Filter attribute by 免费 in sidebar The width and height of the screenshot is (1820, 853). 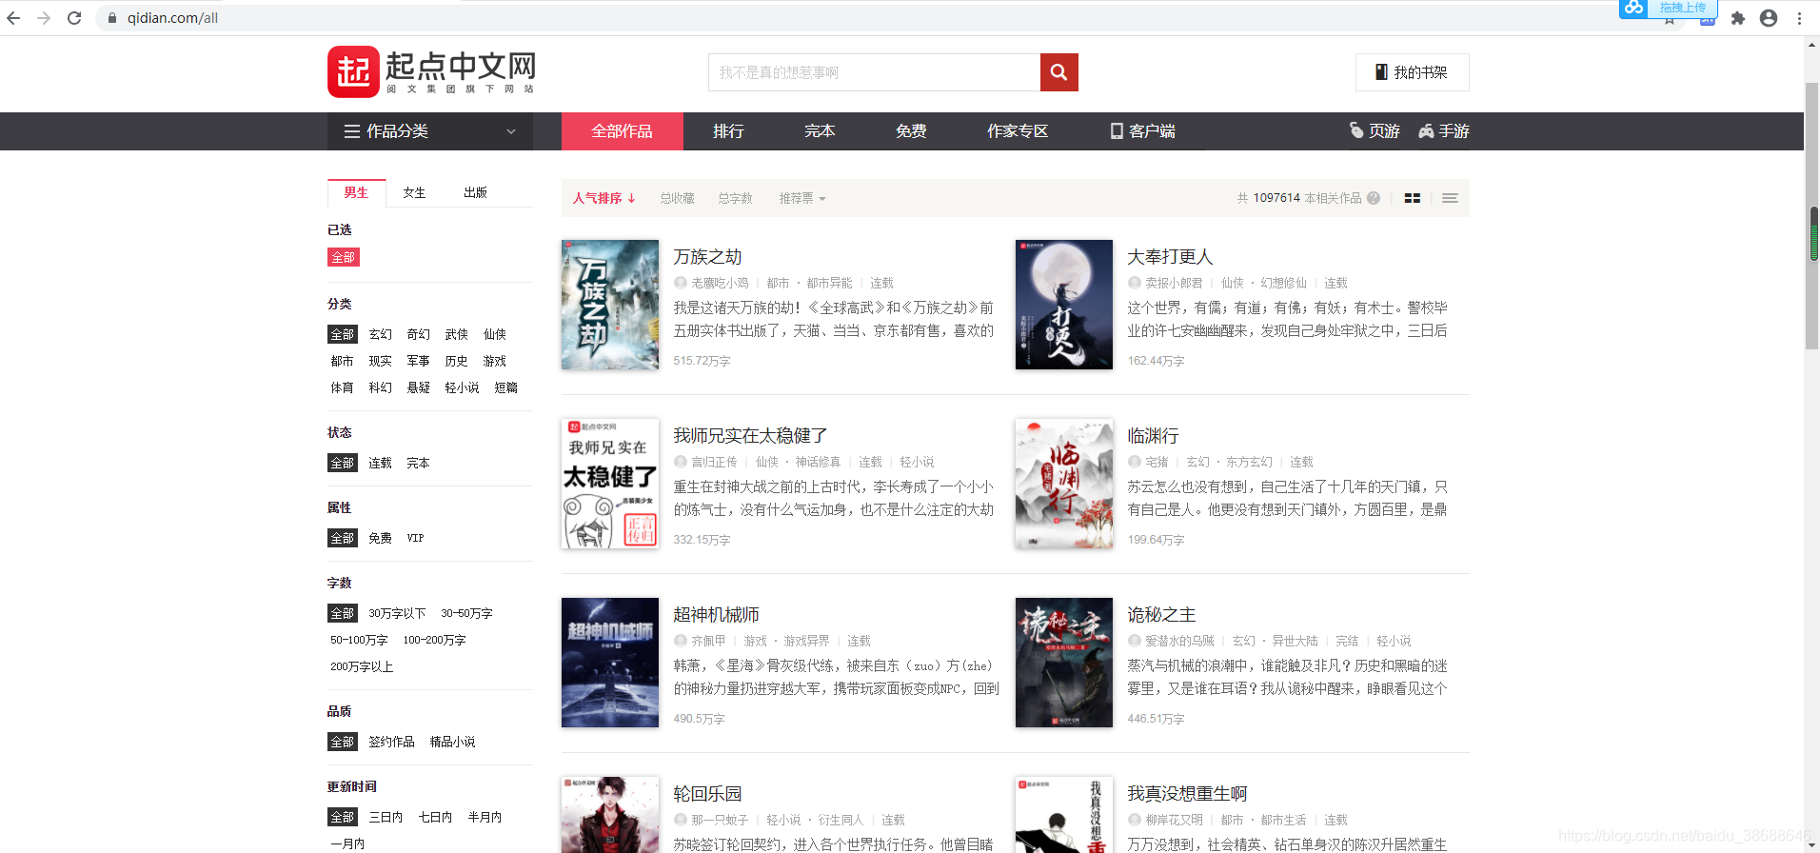[380, 538]
